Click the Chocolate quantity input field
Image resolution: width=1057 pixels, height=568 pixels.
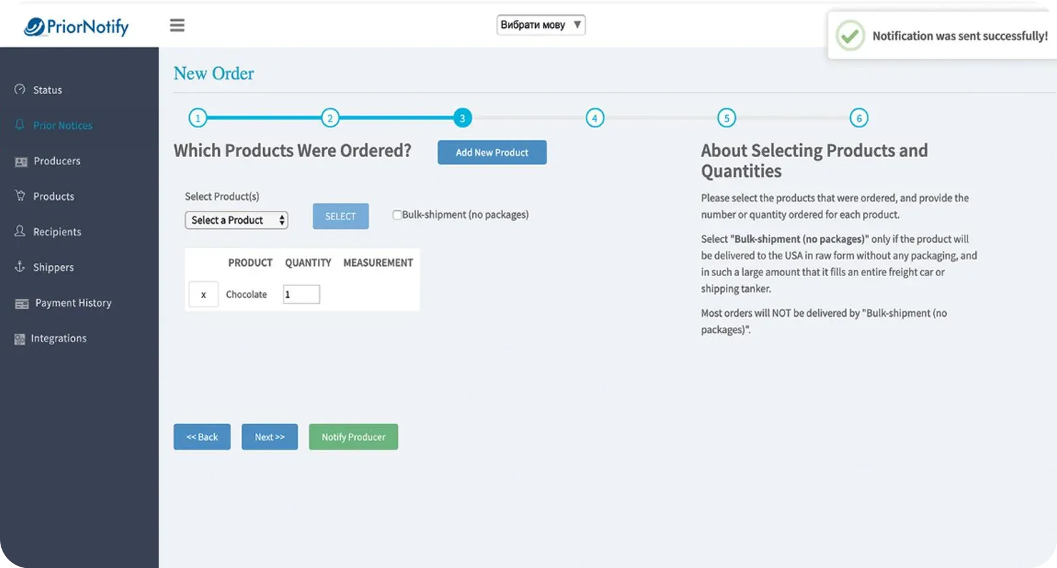pos(301,294)
